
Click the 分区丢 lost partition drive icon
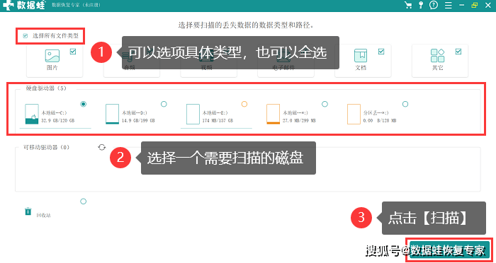click(x=354, y=114)
